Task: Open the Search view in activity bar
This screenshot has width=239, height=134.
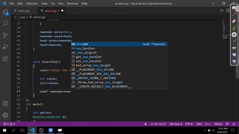Action: 5,23
